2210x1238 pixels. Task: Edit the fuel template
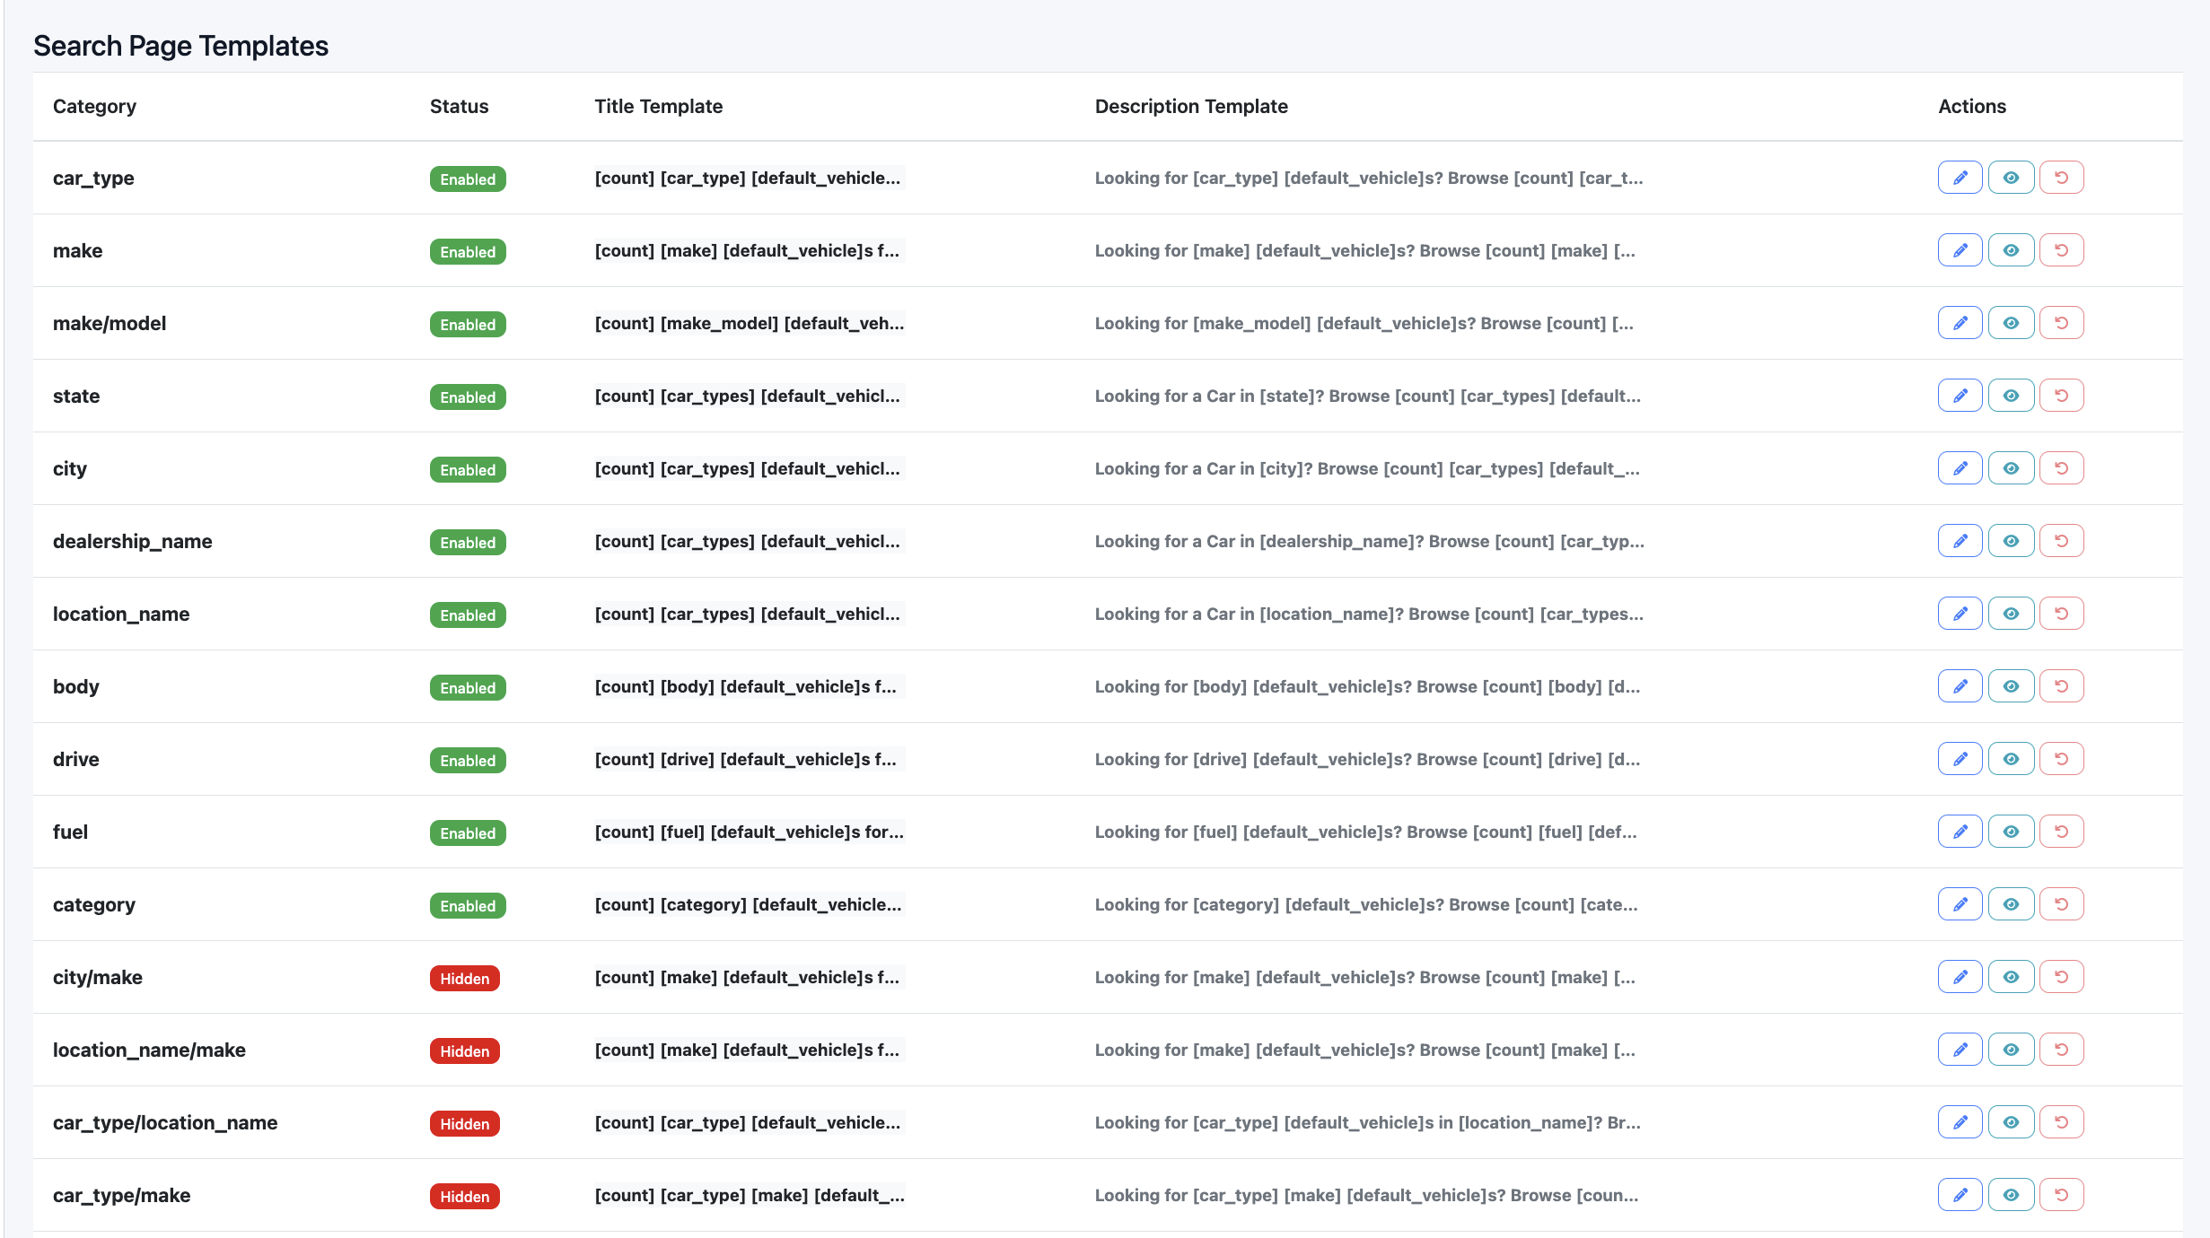coord(1960,832)
